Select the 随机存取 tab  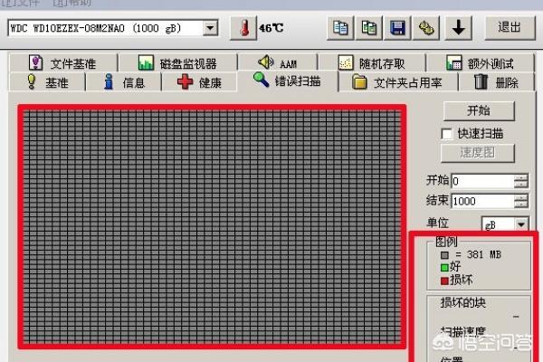click(x=371, y=63)
